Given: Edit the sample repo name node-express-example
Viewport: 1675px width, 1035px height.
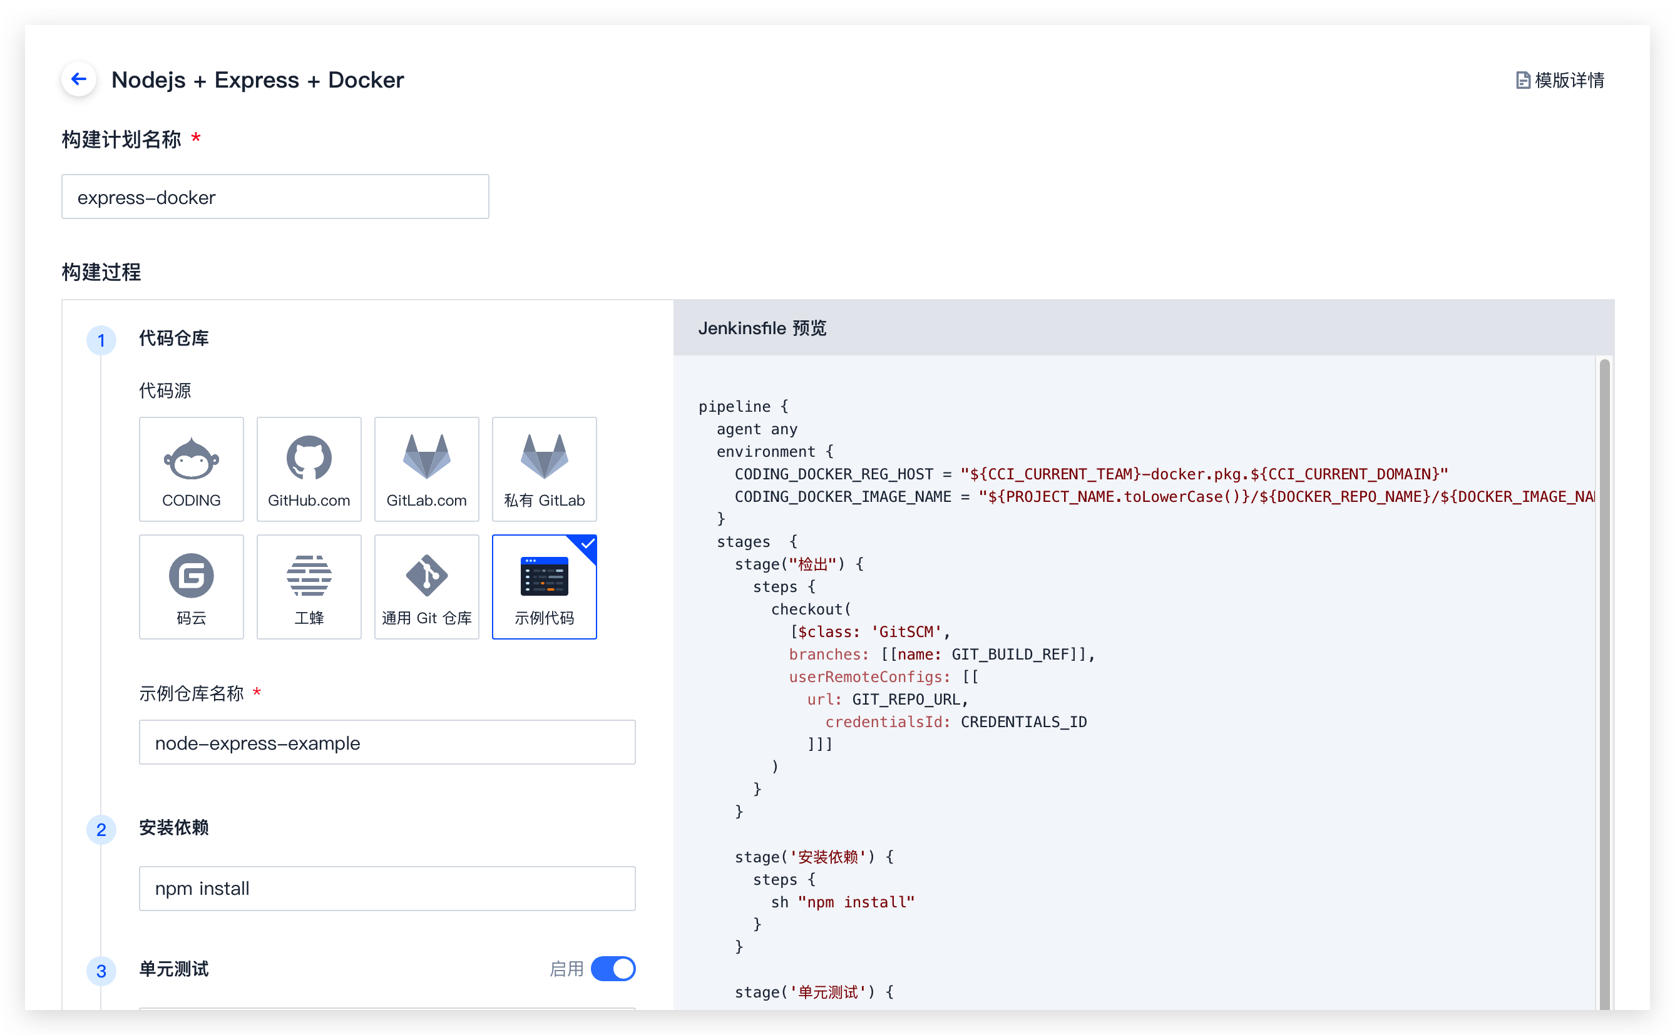Looking at the screenshot, I should (387, 743).
